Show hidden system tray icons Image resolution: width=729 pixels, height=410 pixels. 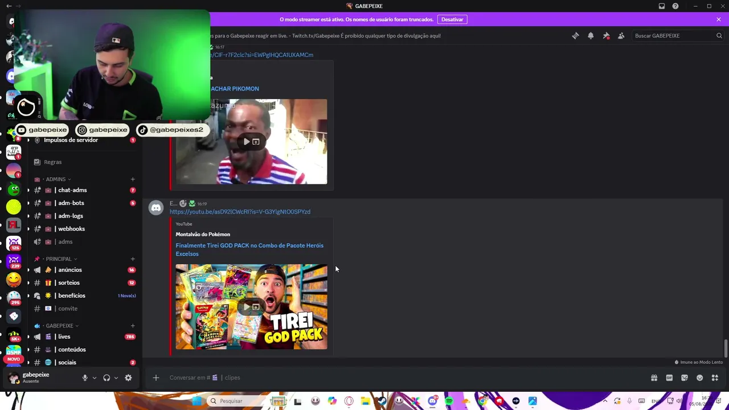pyautogui.click(x=605, y=401)
